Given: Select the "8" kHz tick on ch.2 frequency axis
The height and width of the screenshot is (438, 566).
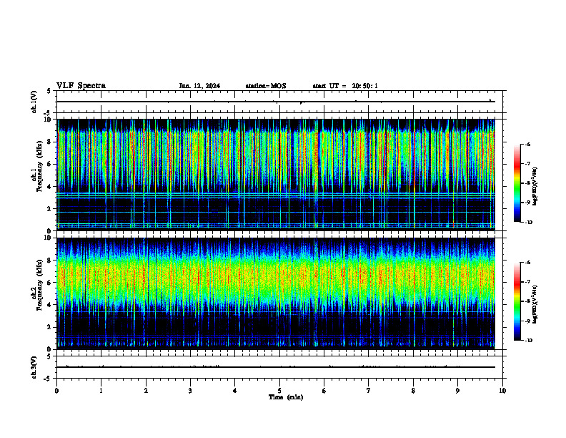Looking at the screenshot, I should [50, 261].
